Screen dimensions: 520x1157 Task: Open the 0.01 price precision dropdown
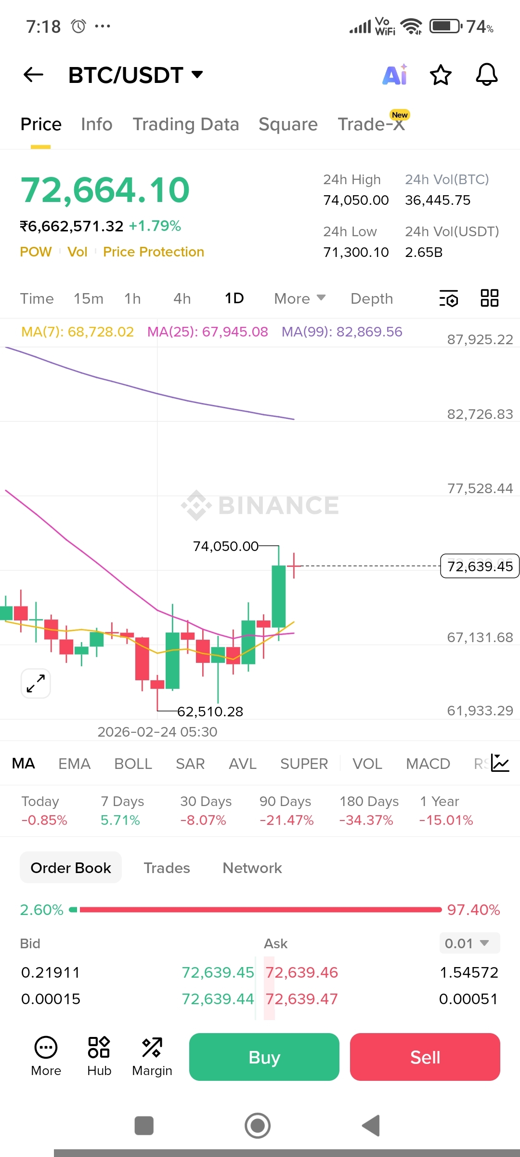click(469, 943)
